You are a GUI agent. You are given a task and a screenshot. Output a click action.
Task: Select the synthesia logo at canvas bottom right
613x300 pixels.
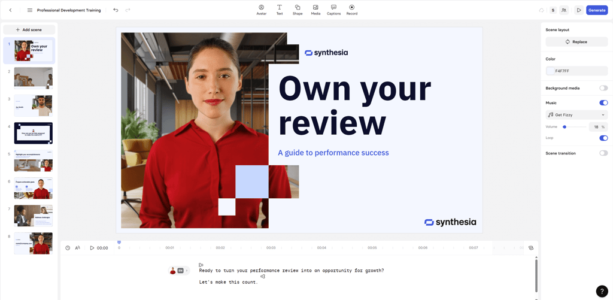point(450,222)
